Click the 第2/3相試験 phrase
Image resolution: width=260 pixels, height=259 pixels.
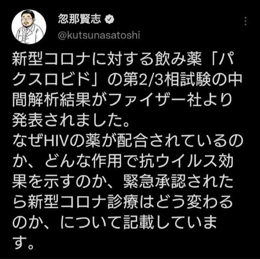tap(167, 80)
